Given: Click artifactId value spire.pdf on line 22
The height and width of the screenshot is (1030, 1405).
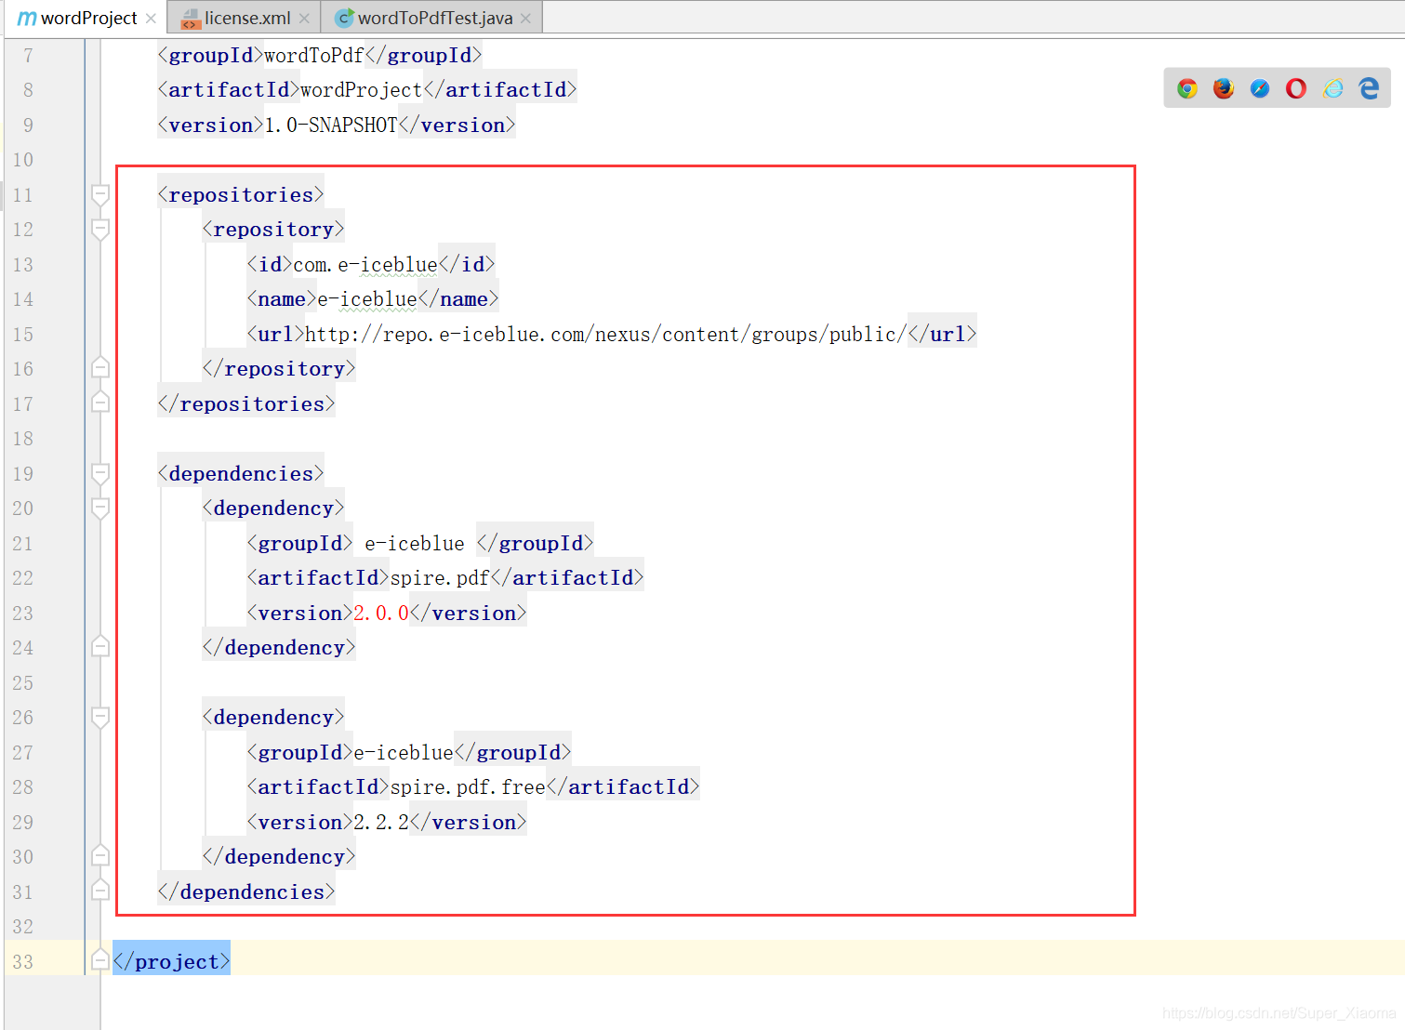Looking at the screenshot, I should click(440, 578).
